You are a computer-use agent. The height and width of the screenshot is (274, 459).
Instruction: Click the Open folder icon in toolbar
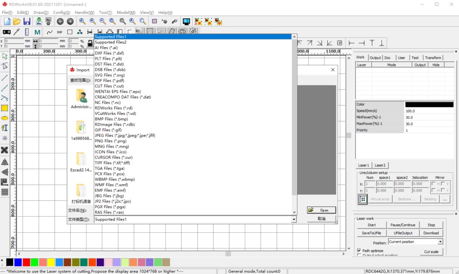click(17, 22)
